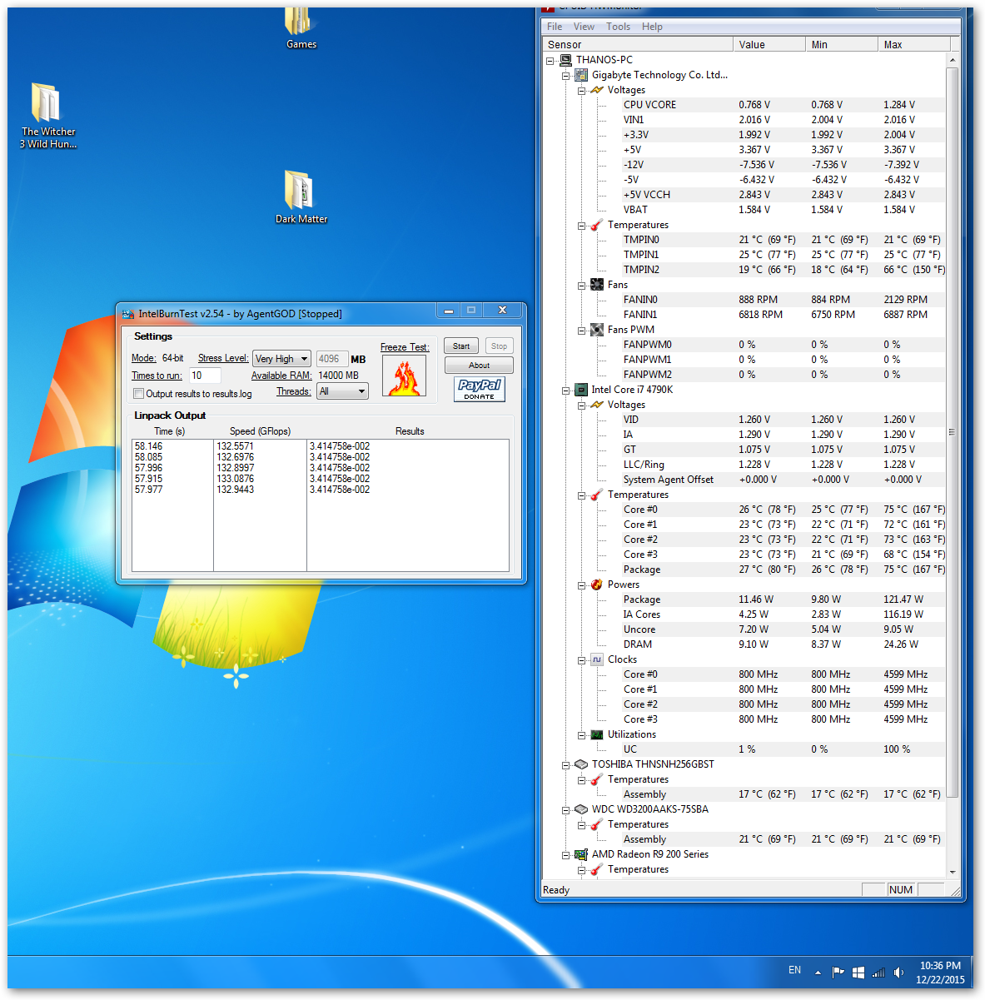985x1000 pixels.
Task: Select the CPU VCORE row
Action: [783, 105]
